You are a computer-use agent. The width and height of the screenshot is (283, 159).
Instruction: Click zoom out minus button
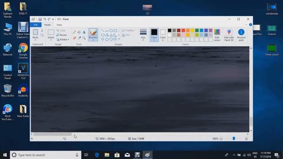coord(221,139)
